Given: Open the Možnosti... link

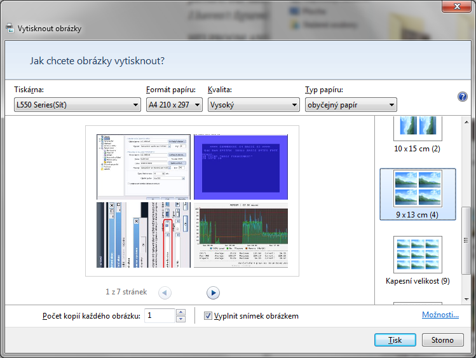Looking at the screenshot, I should (440, 315).
